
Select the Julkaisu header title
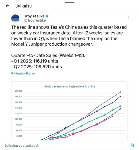(24, 6)
